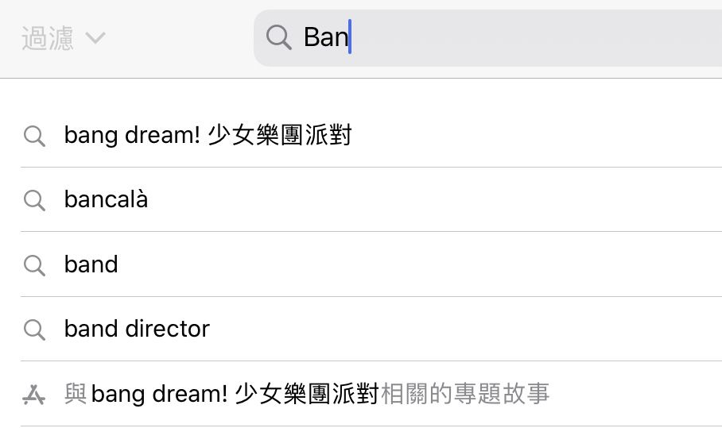Click the 與 character starting the stories row

[76, 394]
